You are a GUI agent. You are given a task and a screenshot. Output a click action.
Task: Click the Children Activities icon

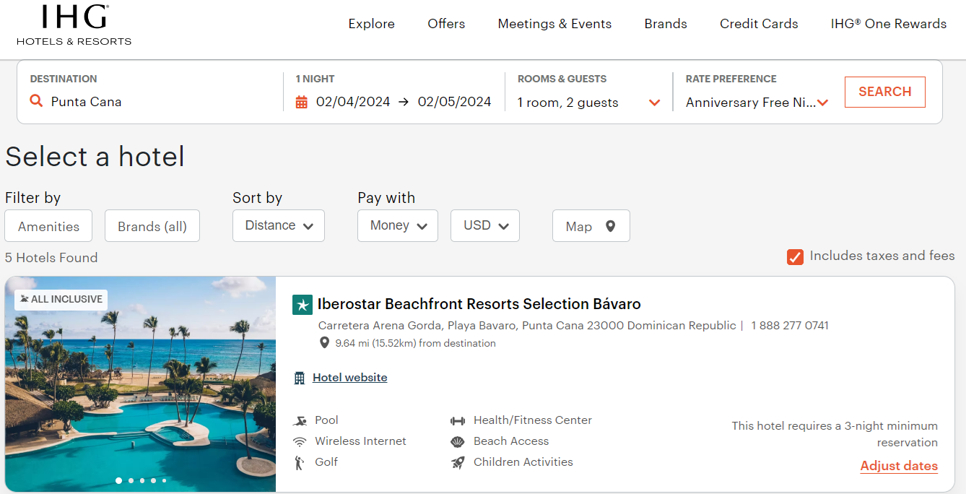457,461
